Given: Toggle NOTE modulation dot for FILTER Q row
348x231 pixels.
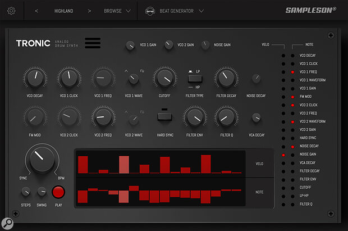Looking at the screenshot, I should click(292, 205).
